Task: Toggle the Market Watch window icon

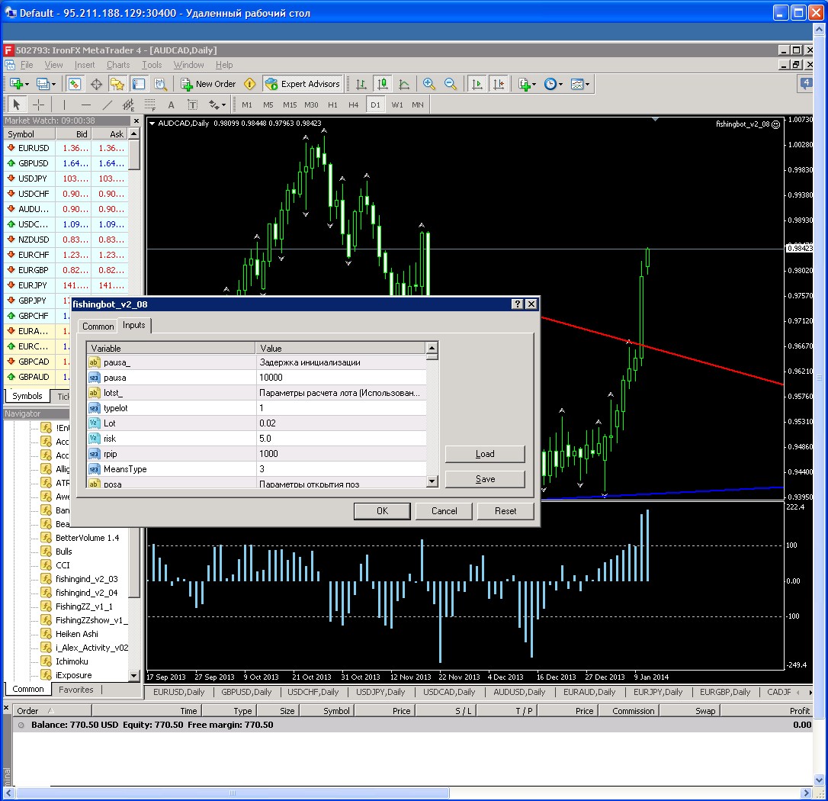Action: pos(75,84)
